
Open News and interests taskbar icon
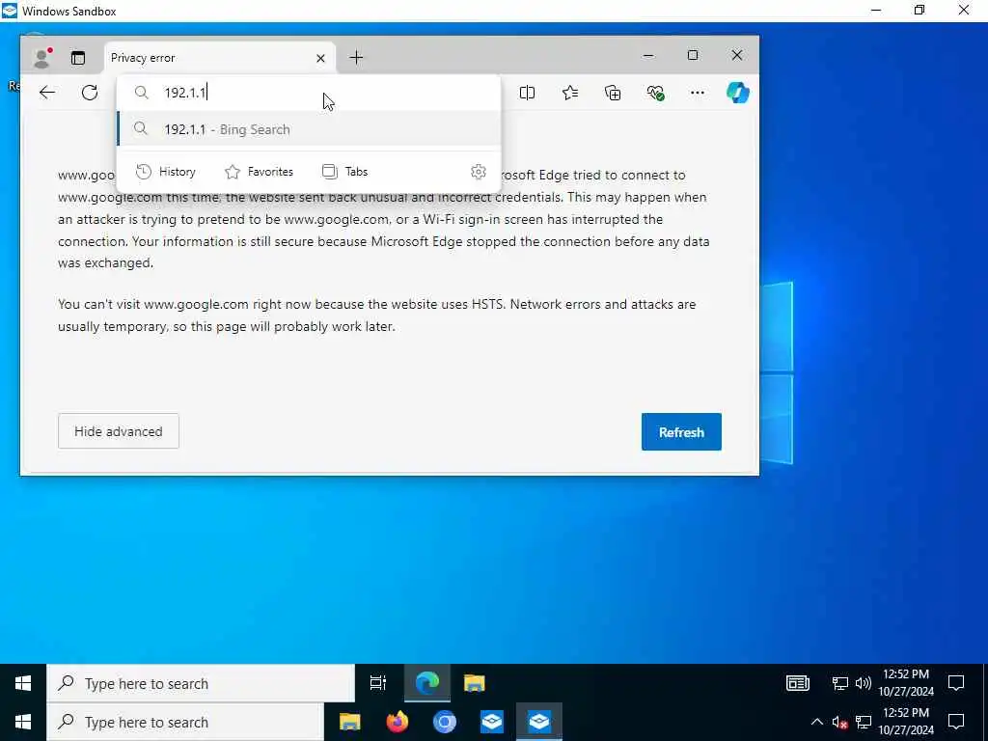798,683
